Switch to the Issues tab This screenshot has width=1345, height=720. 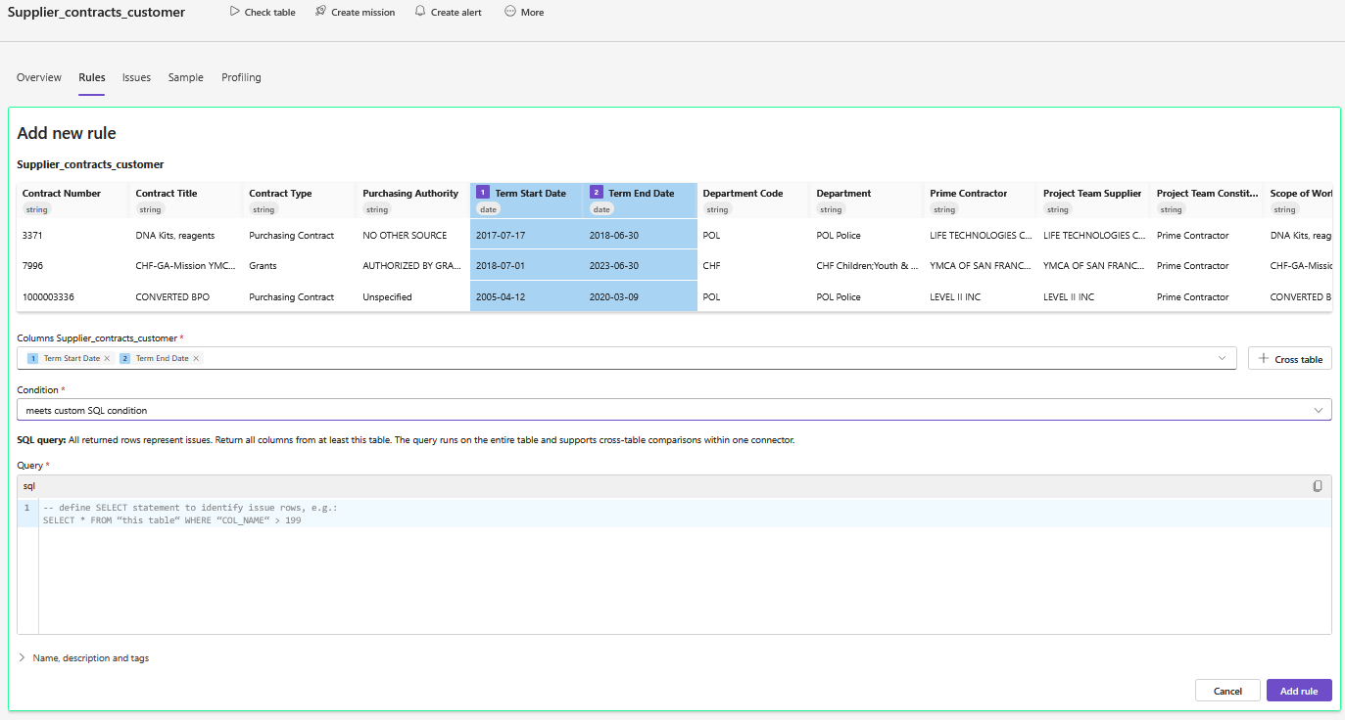coord(136,77)
